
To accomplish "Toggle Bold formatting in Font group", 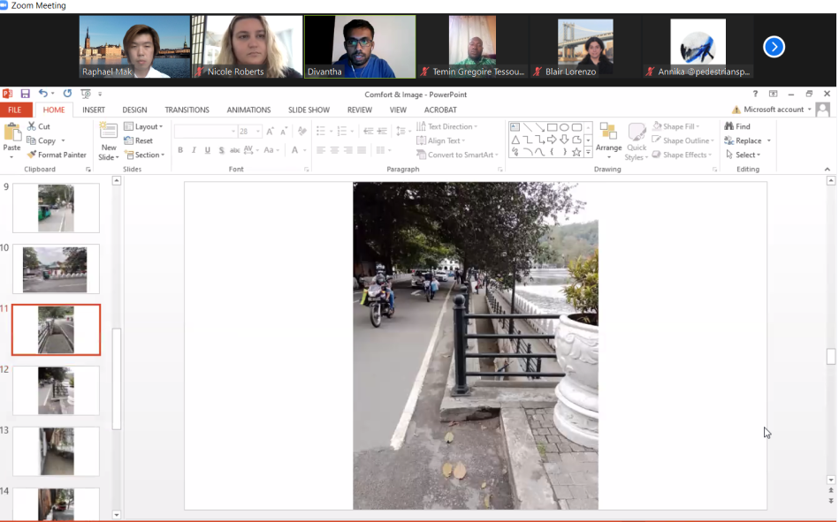I will tap(180, 150).
